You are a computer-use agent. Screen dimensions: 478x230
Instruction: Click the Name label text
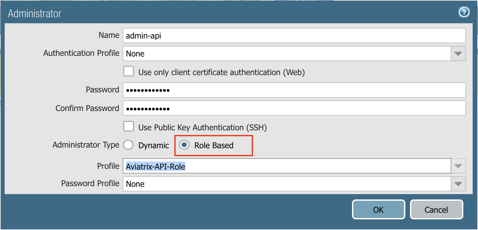coord(109,35)
